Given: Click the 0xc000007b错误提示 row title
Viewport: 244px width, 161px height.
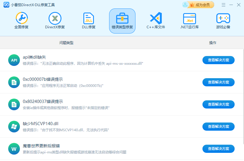Looking at the screenshot, I should point(43,79).
